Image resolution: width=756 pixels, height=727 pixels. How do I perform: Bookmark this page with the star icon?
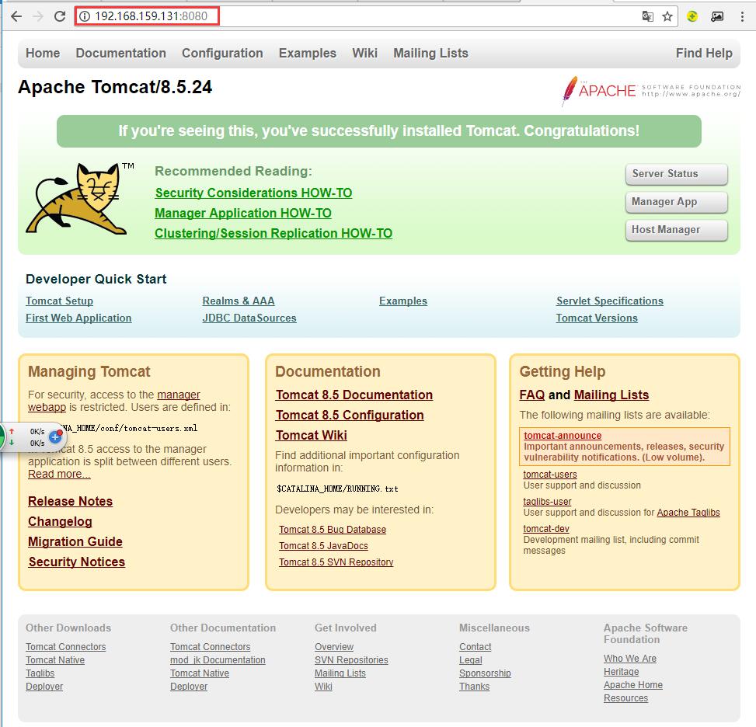point(667,17)
